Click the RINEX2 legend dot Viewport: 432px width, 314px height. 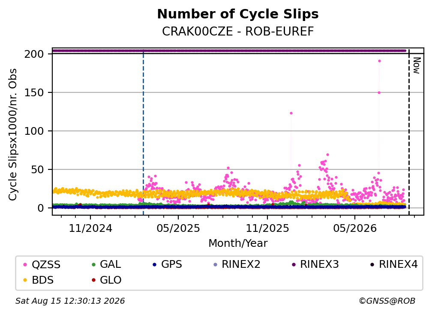(x=216, y=264)
